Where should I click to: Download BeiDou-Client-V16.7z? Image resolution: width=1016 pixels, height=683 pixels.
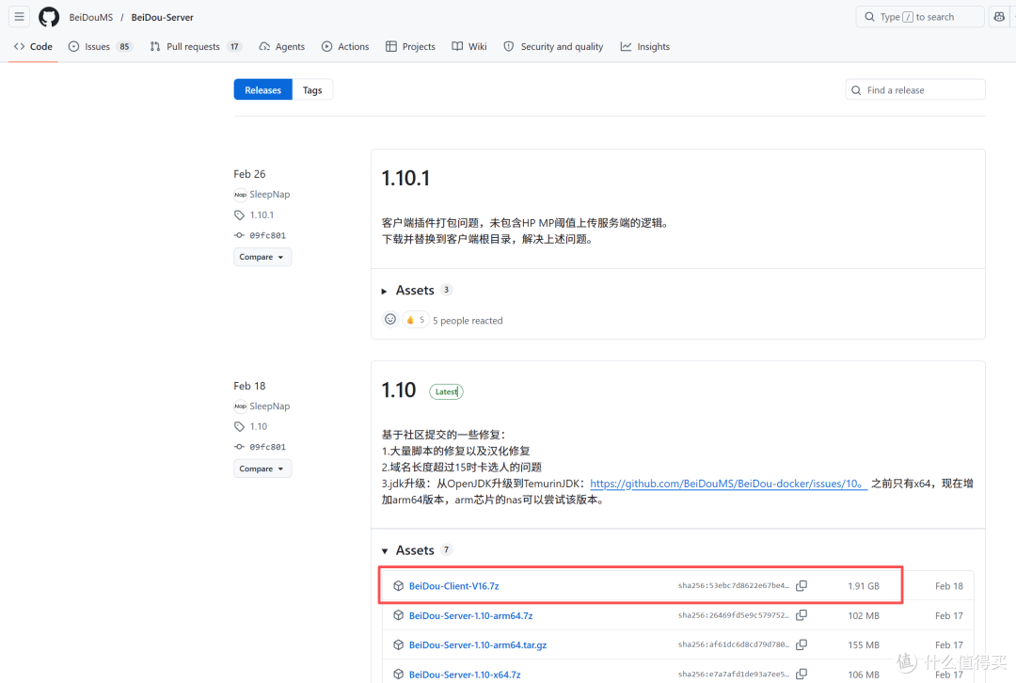click(454, 586)
